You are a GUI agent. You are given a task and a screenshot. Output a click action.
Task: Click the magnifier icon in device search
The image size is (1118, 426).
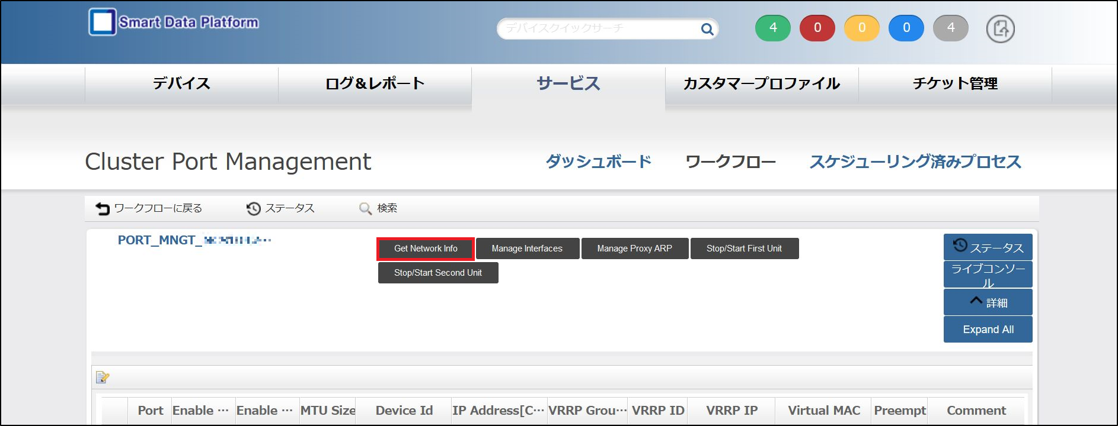(707, 29)
